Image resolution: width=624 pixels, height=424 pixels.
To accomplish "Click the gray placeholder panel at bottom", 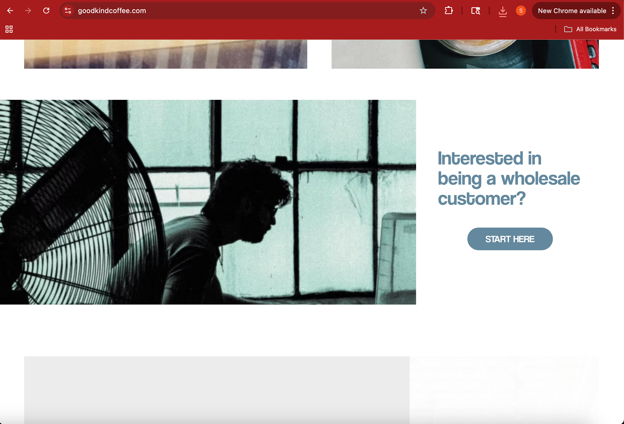I will pos(216,387).
